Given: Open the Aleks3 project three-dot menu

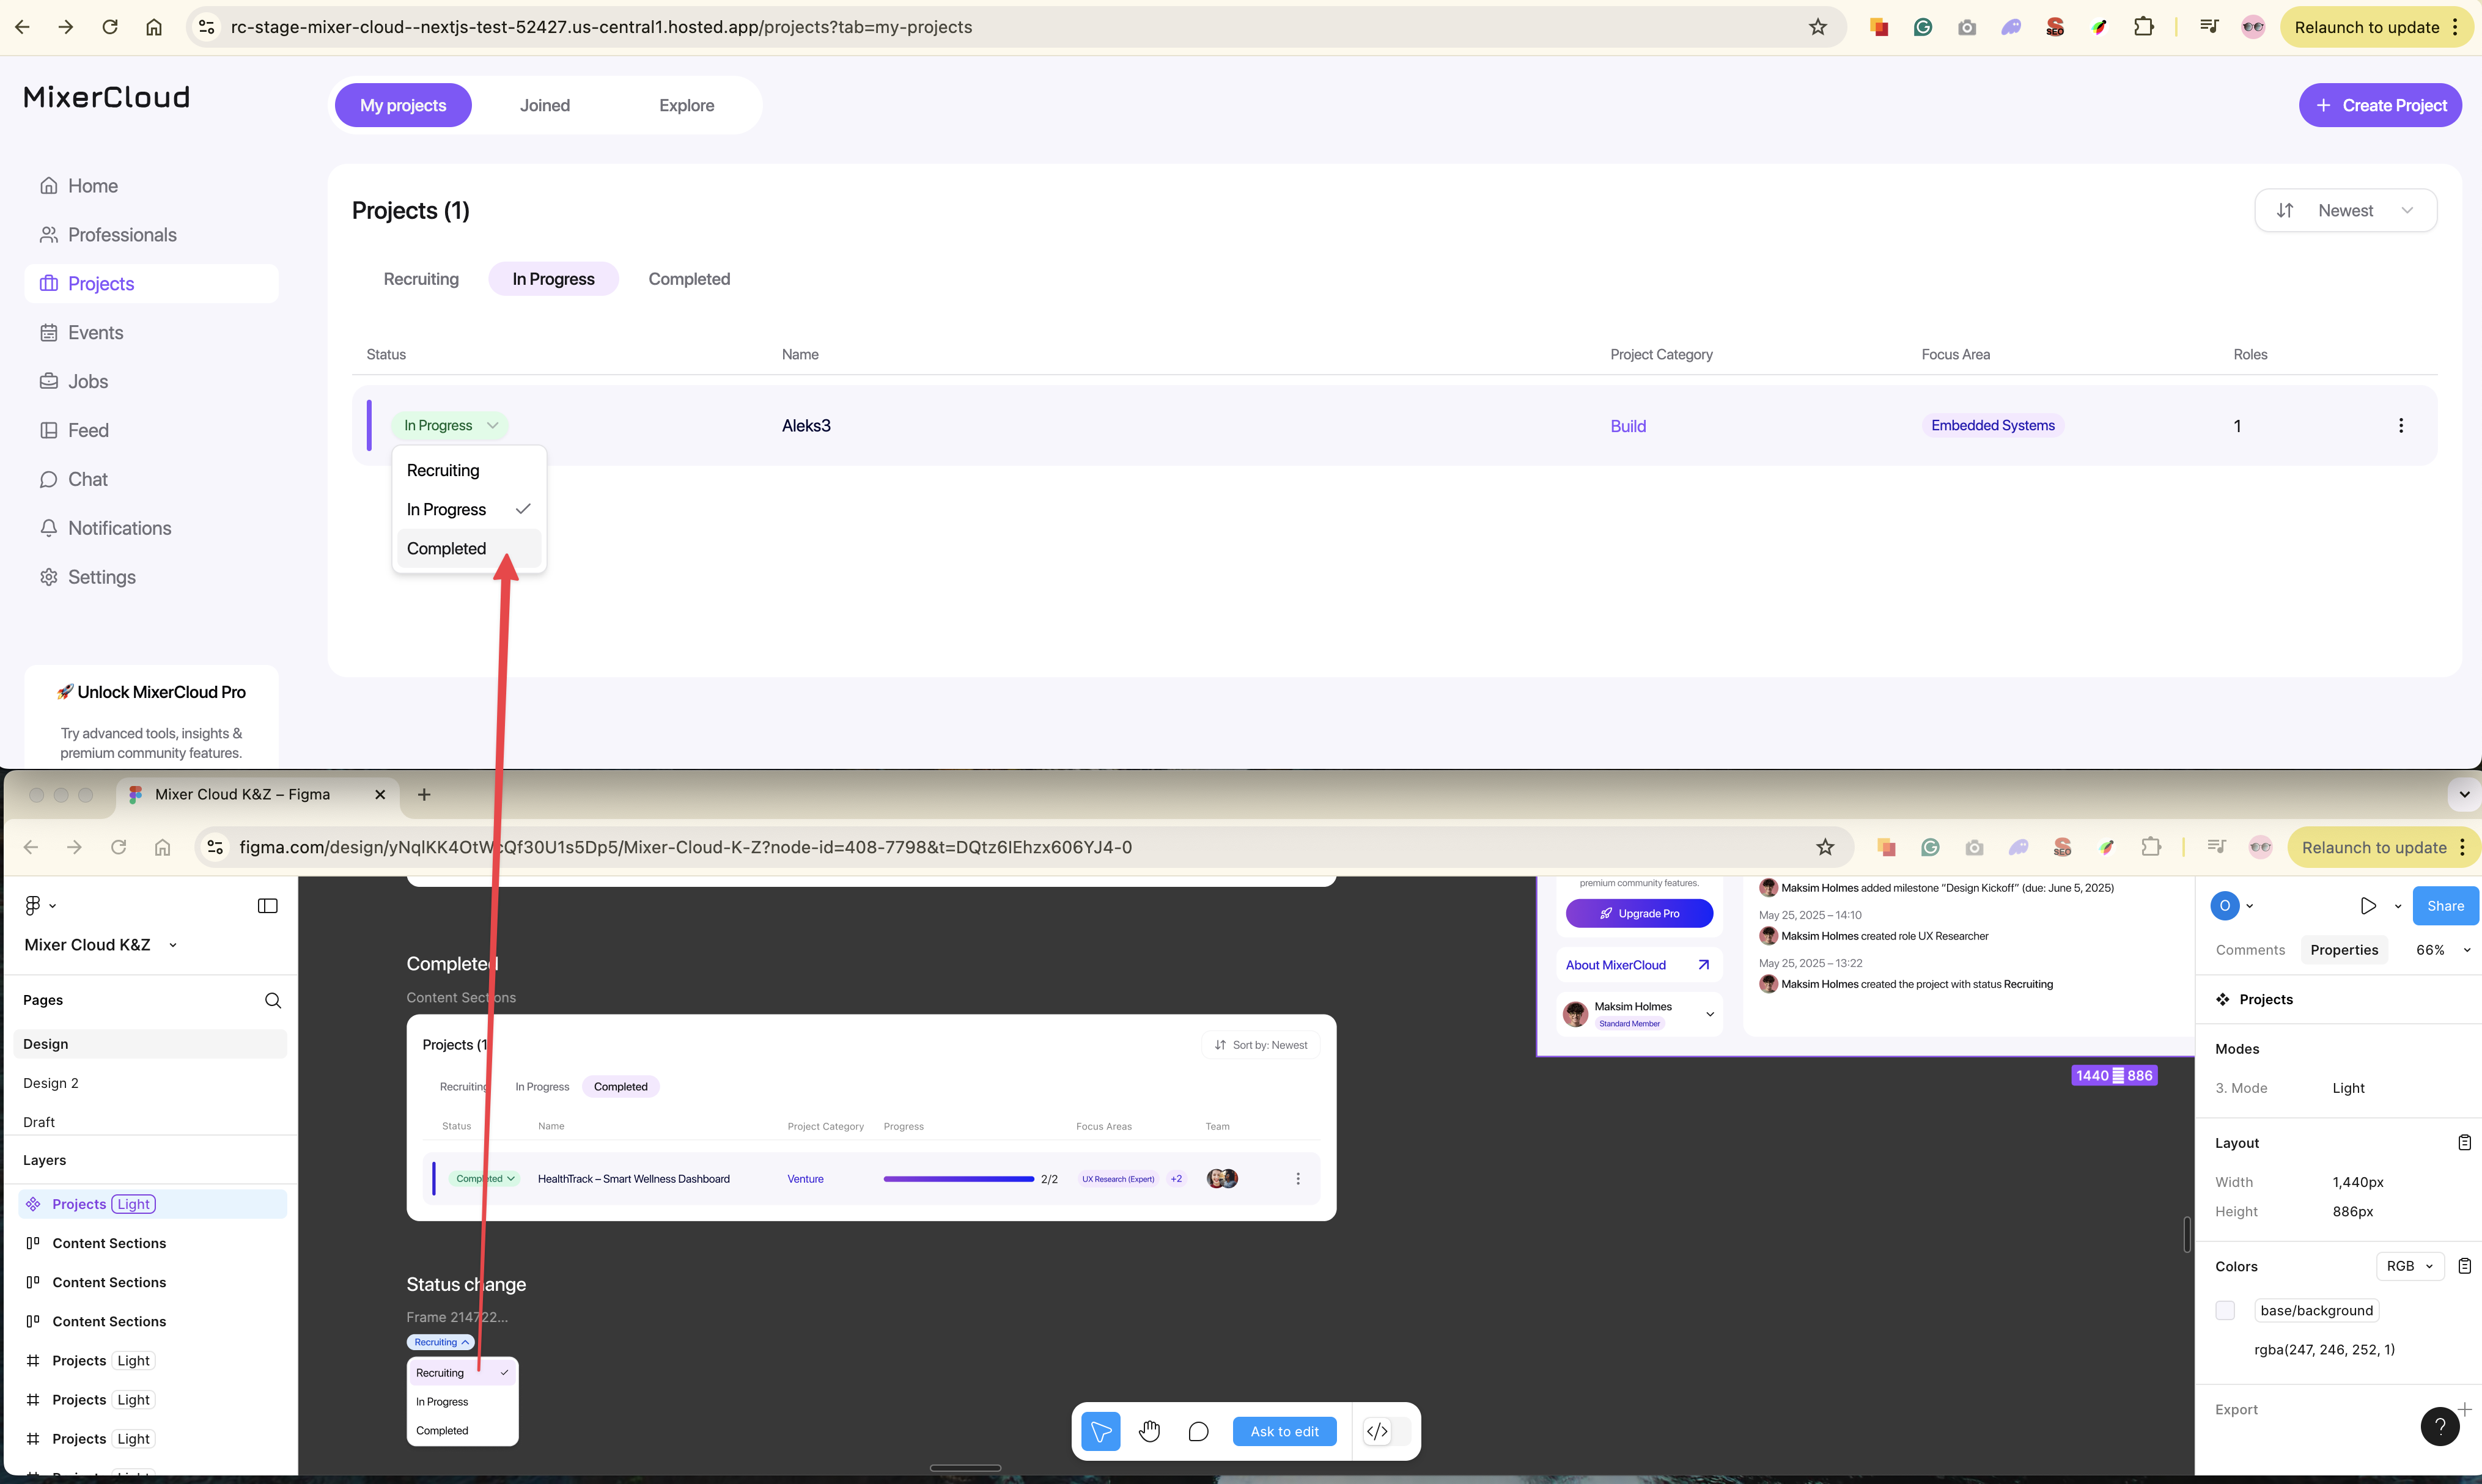Looking at the screenshot, I should 2400,425.
